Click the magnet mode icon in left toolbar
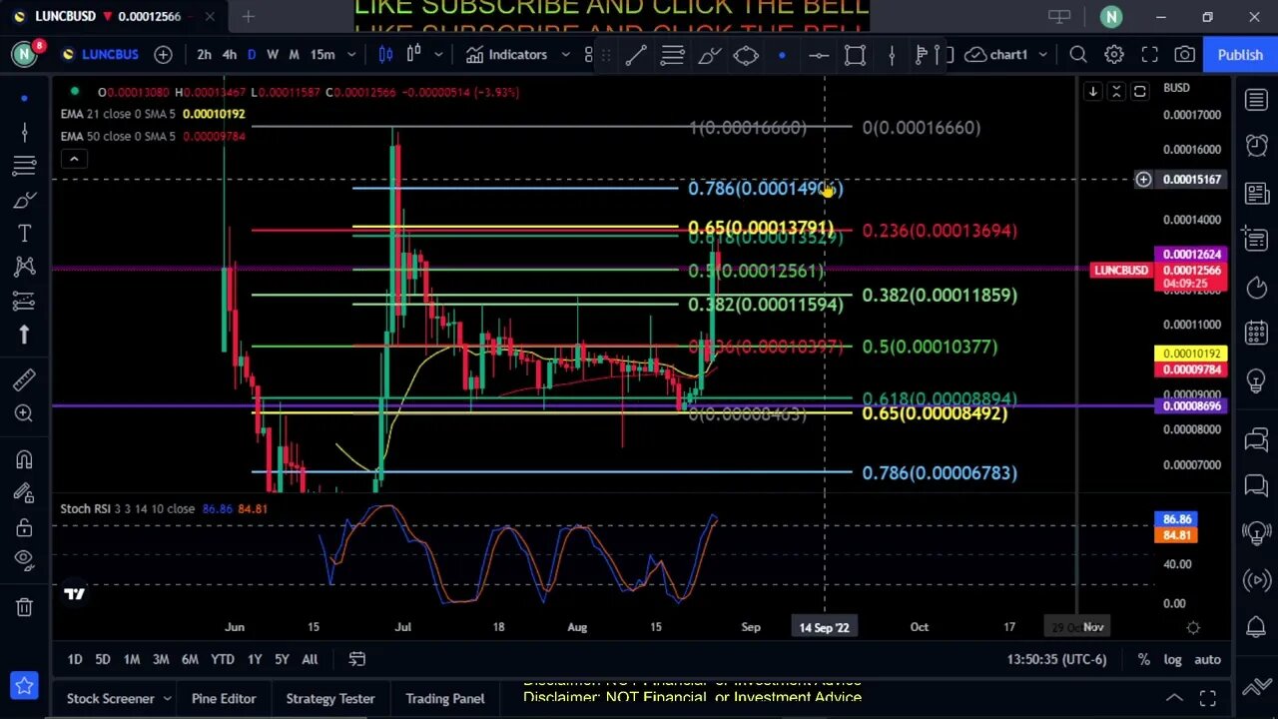Screen dimensions: 1278x719 coord(25,459)
